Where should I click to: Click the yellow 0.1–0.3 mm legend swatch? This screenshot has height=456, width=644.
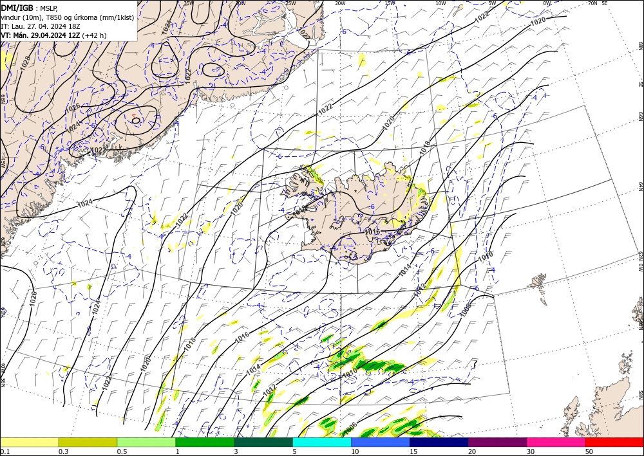click(29, 442)
